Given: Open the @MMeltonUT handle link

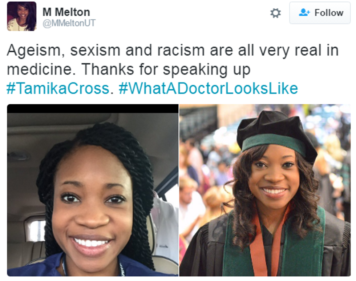Looking at the screenshot, I should 69,23.
